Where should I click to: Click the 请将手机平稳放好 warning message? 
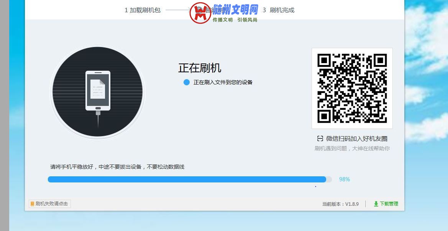point(117,167)
